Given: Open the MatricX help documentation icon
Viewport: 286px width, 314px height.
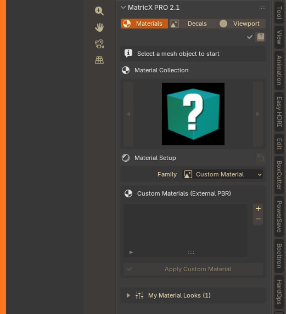Looking at the screenshot, I should (261, 37).
